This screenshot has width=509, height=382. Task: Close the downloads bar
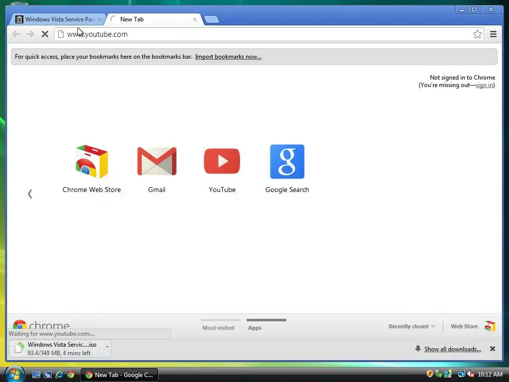click(493, 349)
